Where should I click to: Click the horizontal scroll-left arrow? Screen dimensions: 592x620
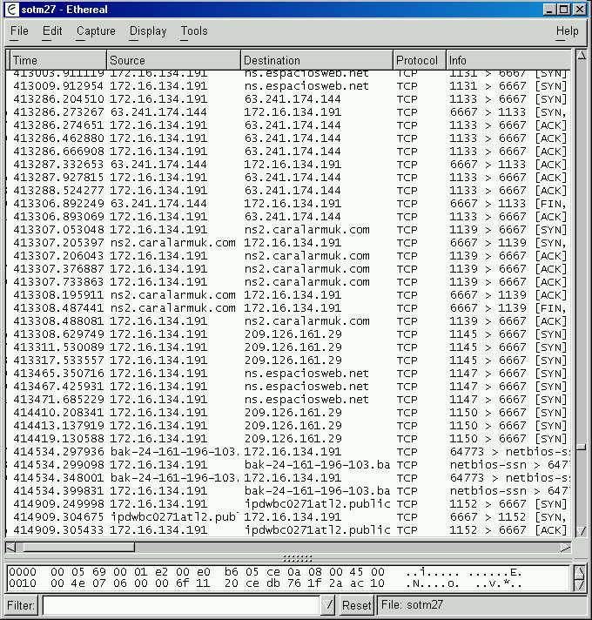coord(11,548)
